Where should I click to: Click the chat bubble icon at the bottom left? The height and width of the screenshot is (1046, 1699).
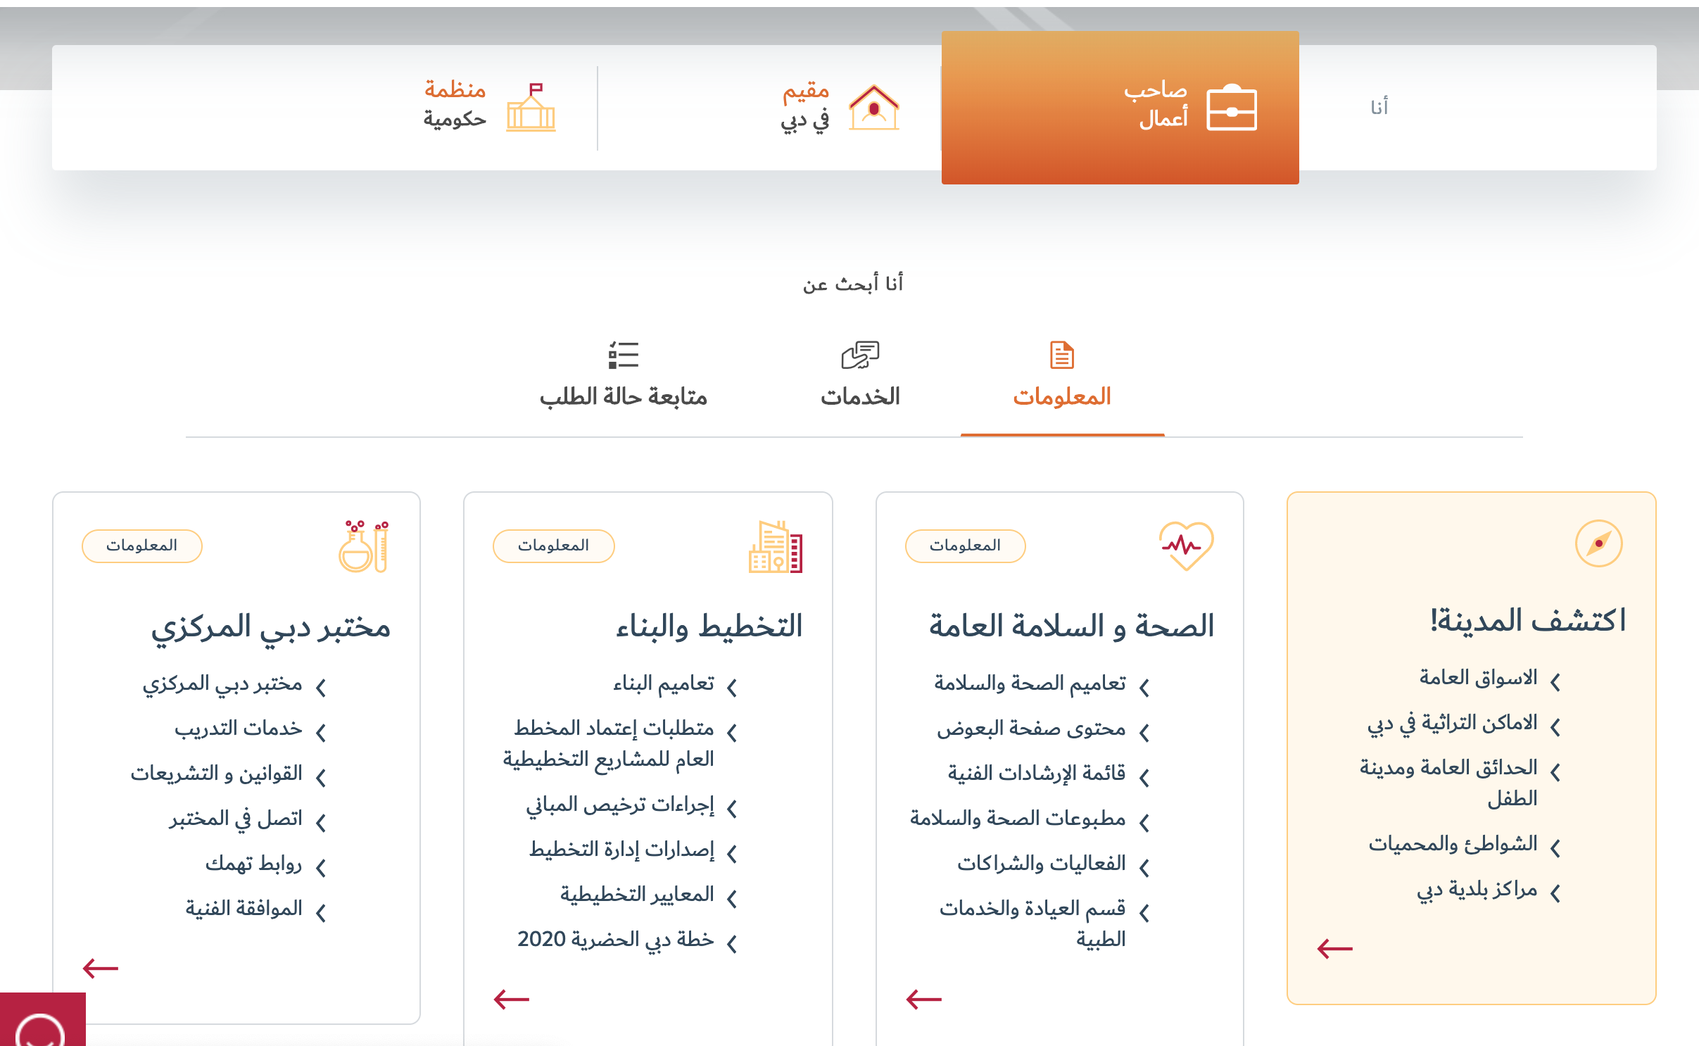point(41,1028)
